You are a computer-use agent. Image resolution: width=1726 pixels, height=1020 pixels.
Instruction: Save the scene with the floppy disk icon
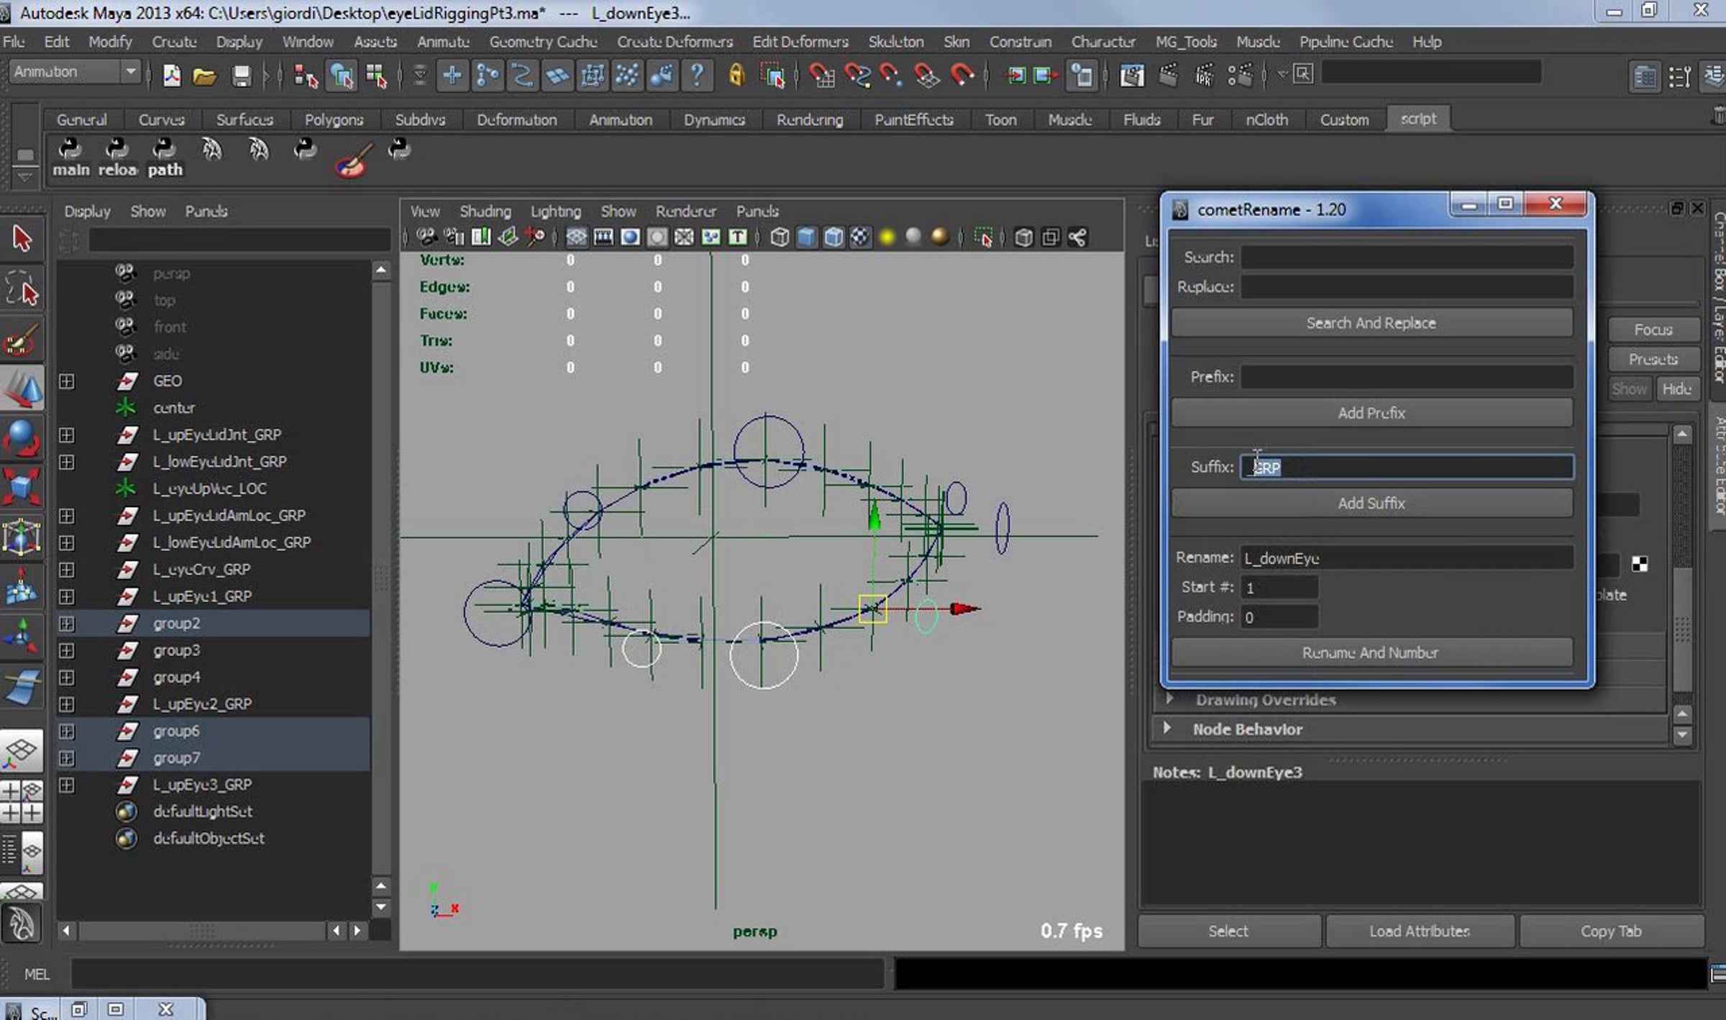(241, 75)
